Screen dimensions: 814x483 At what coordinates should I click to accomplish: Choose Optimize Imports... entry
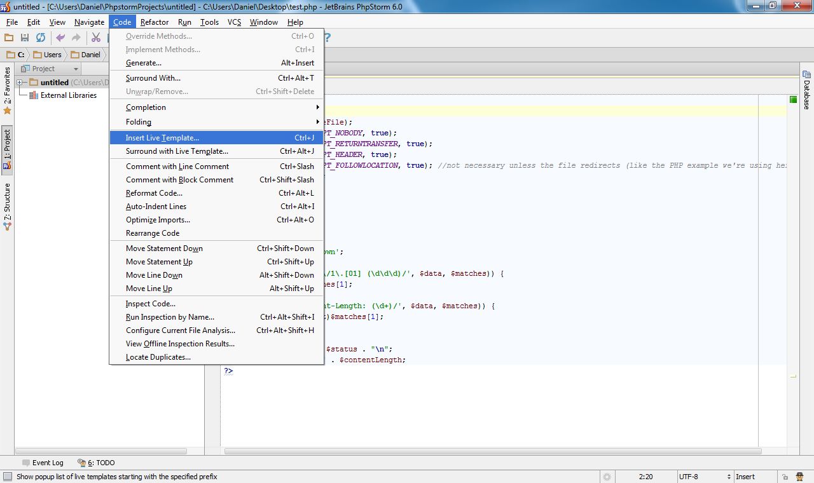tap(216, 220)
